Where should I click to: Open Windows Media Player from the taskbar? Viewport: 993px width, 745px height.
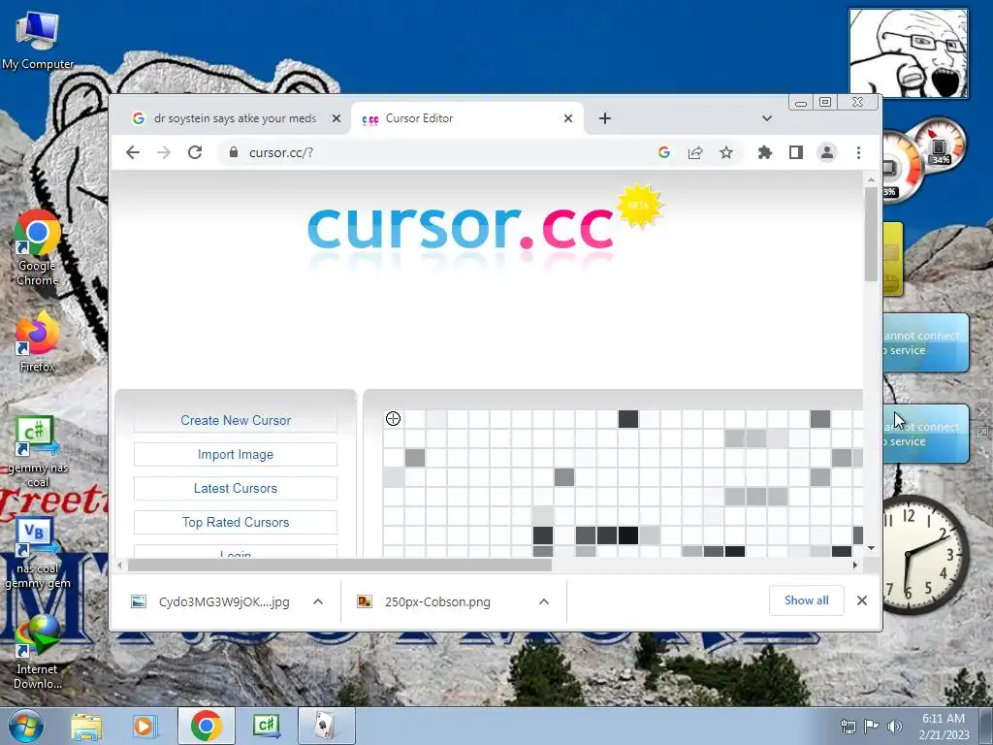(144, 726)
